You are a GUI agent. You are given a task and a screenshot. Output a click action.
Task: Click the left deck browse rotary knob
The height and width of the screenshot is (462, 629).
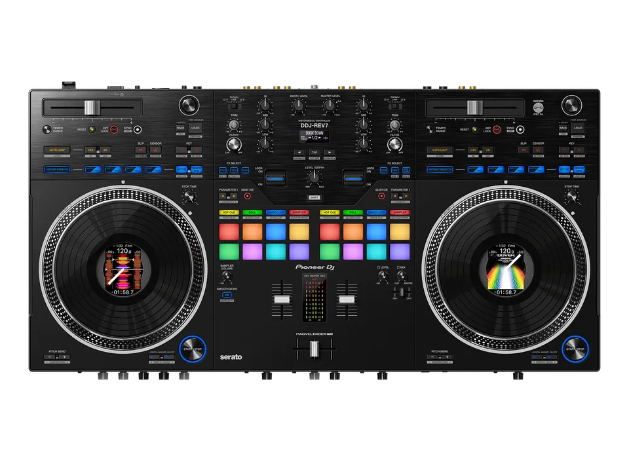pos(189,105)
